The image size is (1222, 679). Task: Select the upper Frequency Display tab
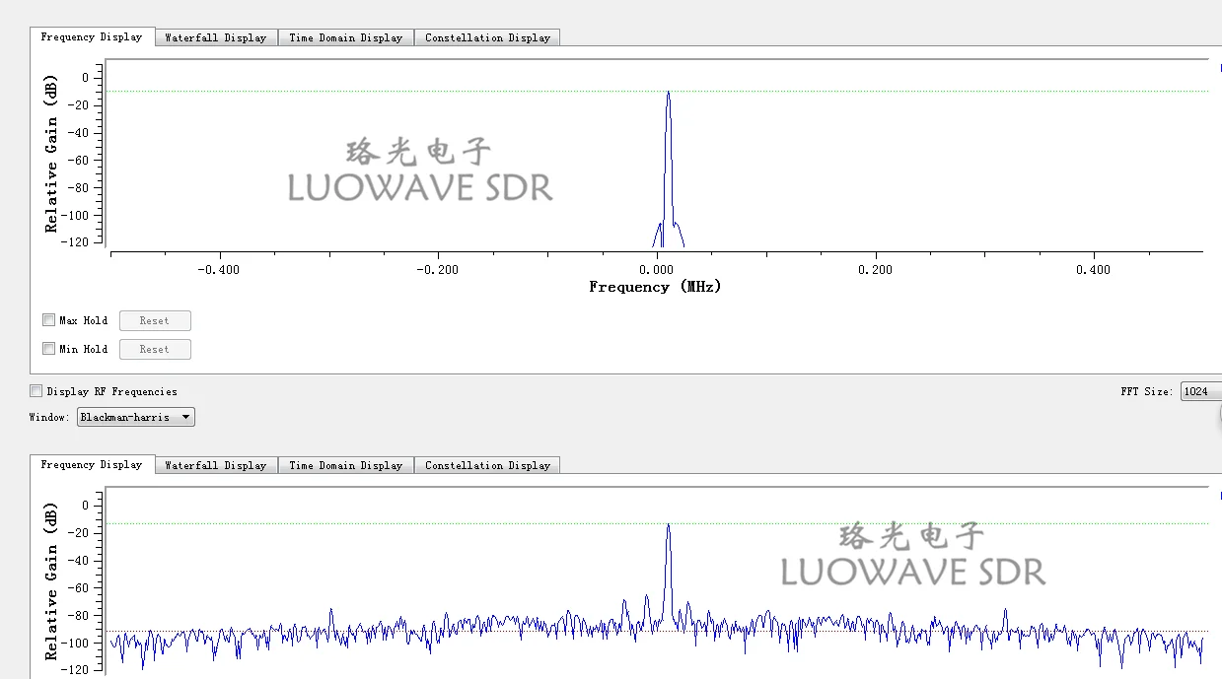coord(92,36)
